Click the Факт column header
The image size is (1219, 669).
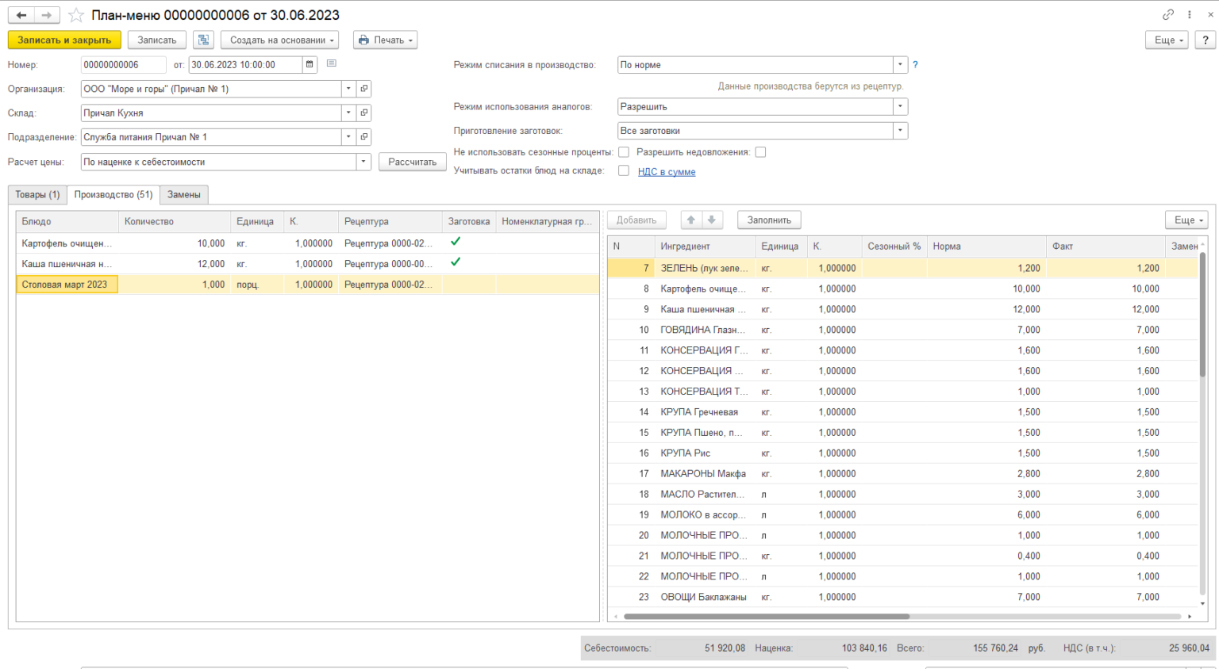pyautogui.click(x=1106, y=247)
